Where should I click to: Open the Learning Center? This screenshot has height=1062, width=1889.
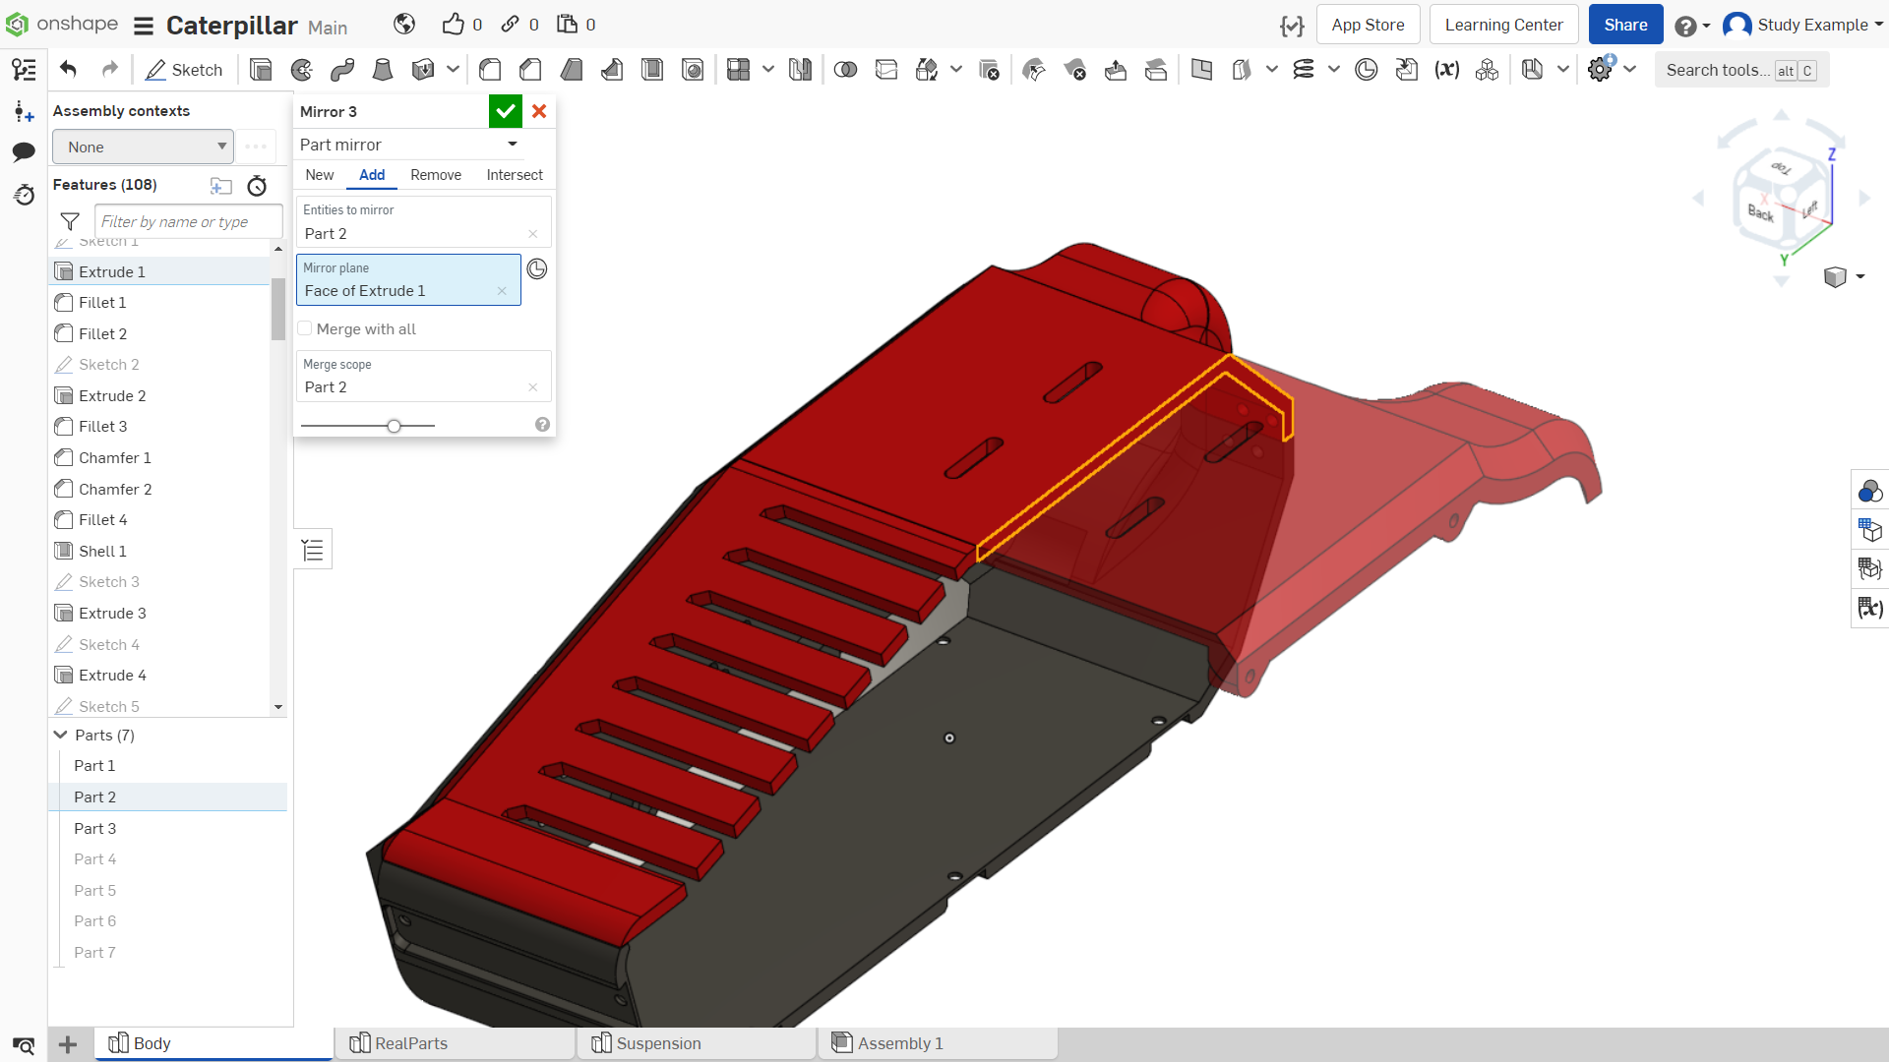[1503, 25]
